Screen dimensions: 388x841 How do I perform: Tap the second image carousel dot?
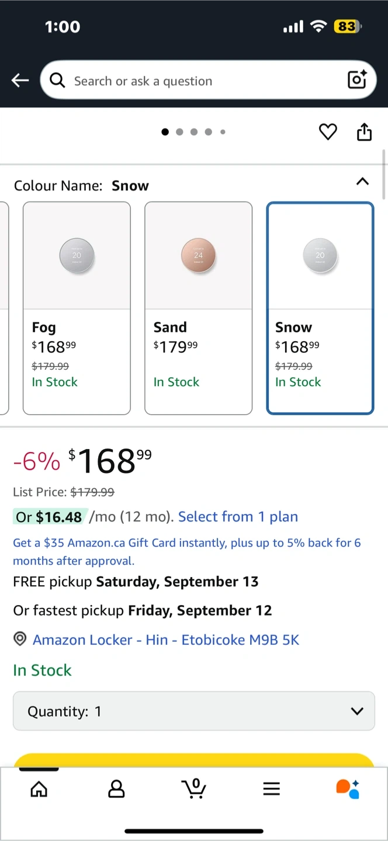point(179,132)
